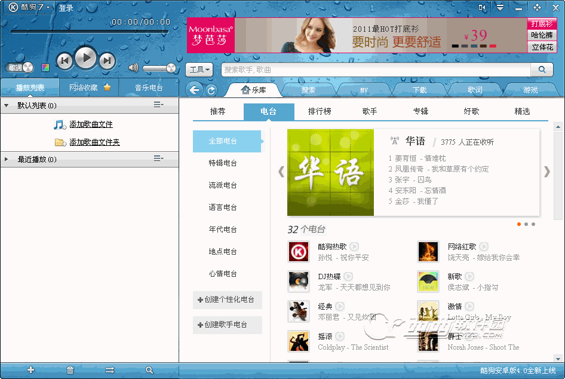Select the 歌手 category tab

tap(370, 111)
